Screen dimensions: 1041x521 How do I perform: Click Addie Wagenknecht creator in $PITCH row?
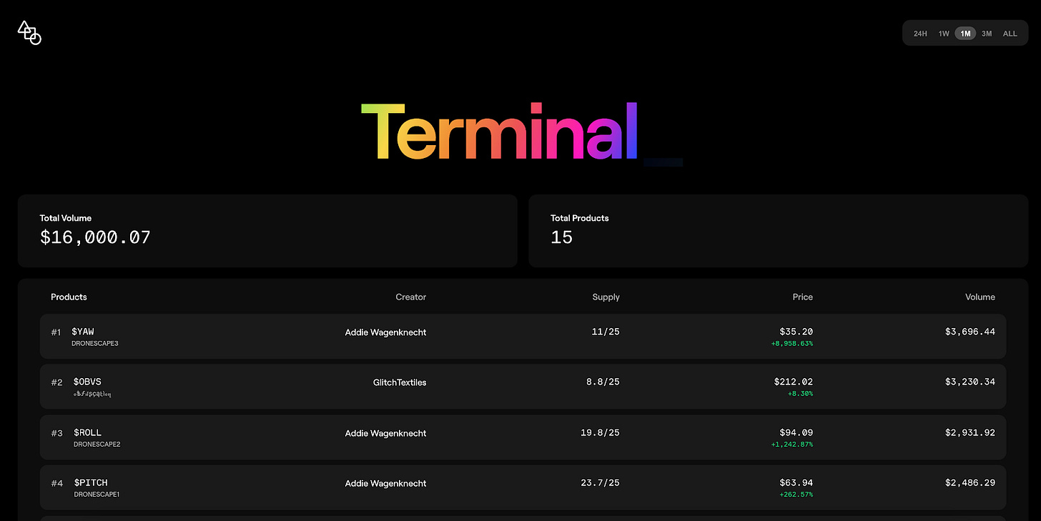point(385,483)
